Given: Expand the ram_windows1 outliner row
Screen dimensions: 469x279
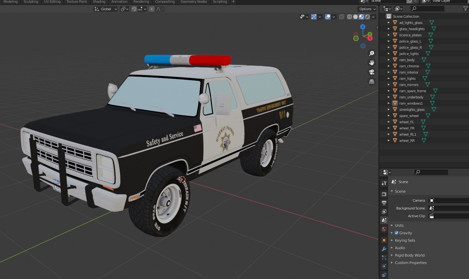Looking at the screenshot, I should click(388, 103).
